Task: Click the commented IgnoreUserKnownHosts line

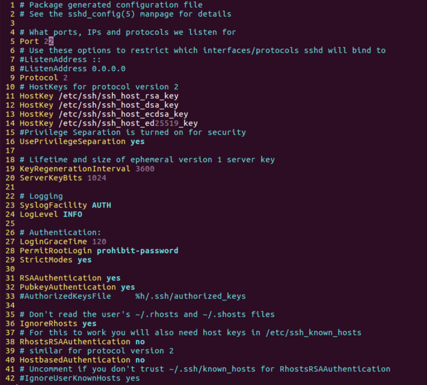Action: tap(80, 378)
